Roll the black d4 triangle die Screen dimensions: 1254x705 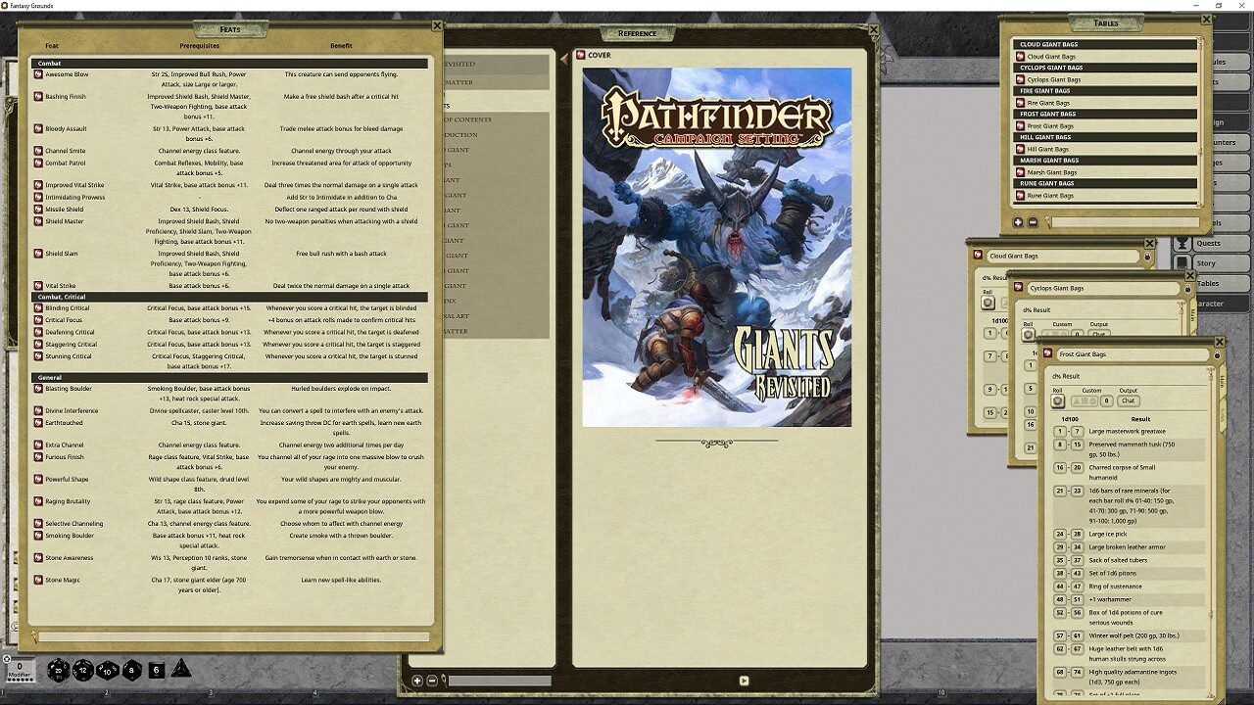pyautogui.click(x=180, y=671)
